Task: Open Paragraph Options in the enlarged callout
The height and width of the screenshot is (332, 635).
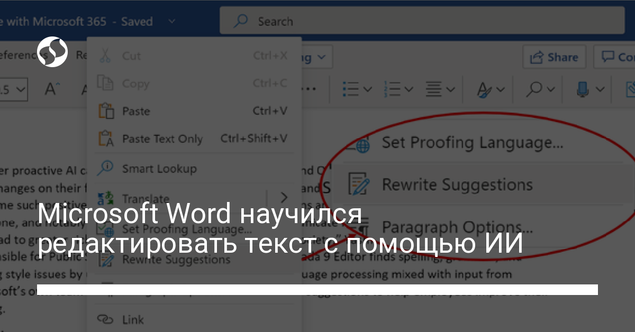Action: click(457, 227)
